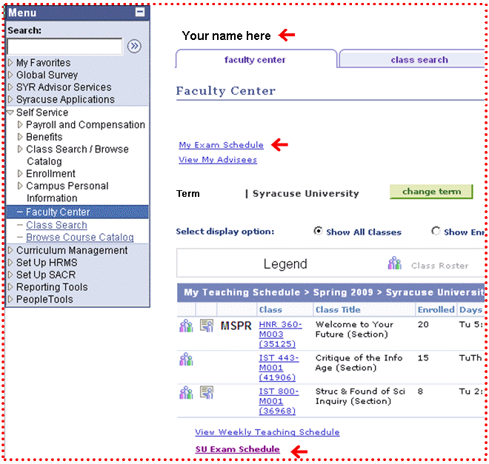
Task: Expand PeopleTools folder
Action: coord(10,299)
